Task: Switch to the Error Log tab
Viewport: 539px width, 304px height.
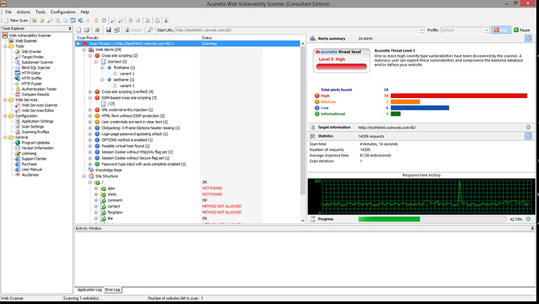Action: click(113, 289)
